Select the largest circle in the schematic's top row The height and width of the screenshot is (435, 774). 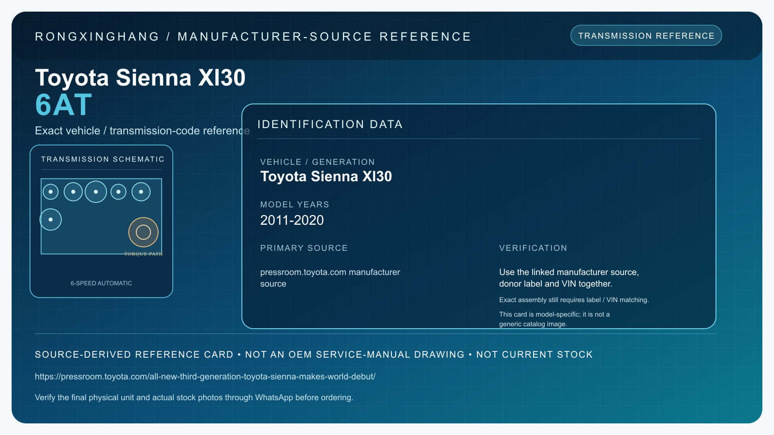pos(96,192)
